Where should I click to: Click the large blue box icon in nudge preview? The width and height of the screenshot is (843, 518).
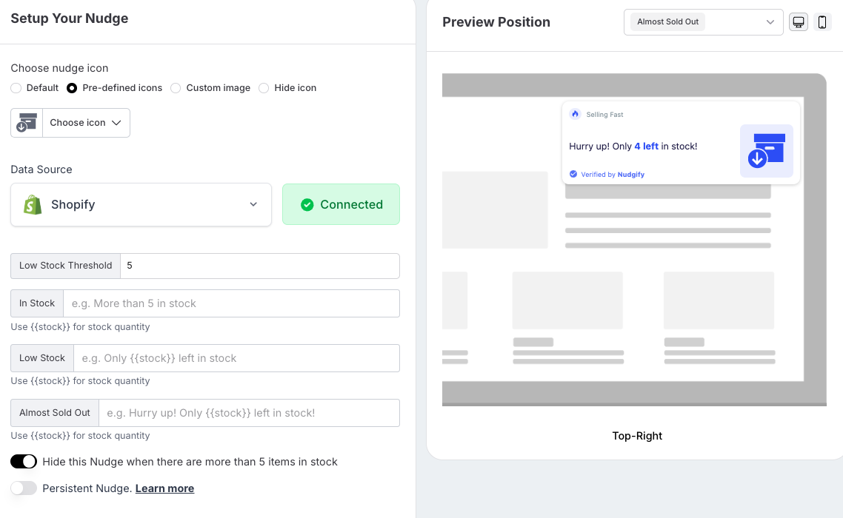[x=766, y=150]
